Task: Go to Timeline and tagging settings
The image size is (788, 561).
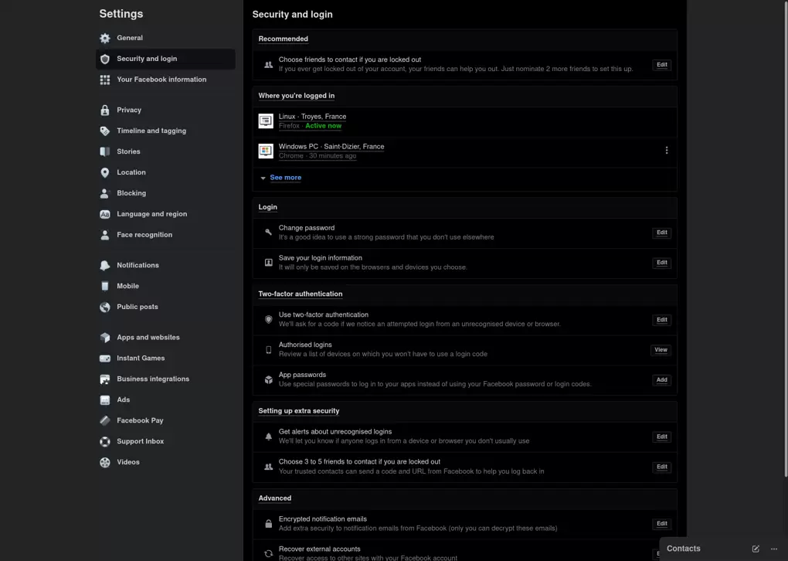Action: click(165, 131)
